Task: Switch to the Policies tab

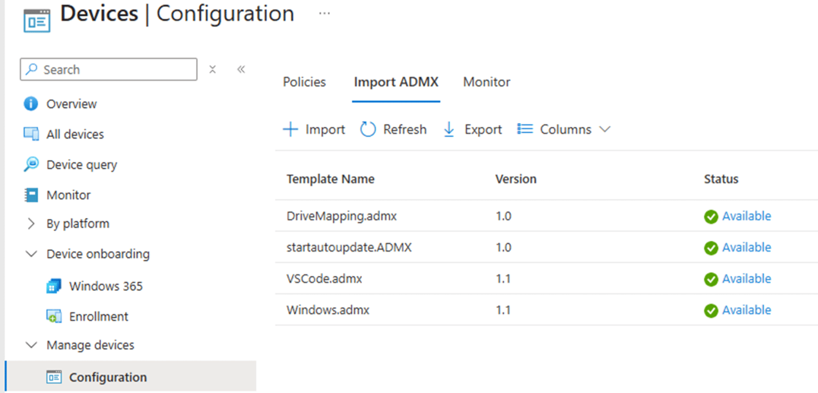Action: [304, 82]
